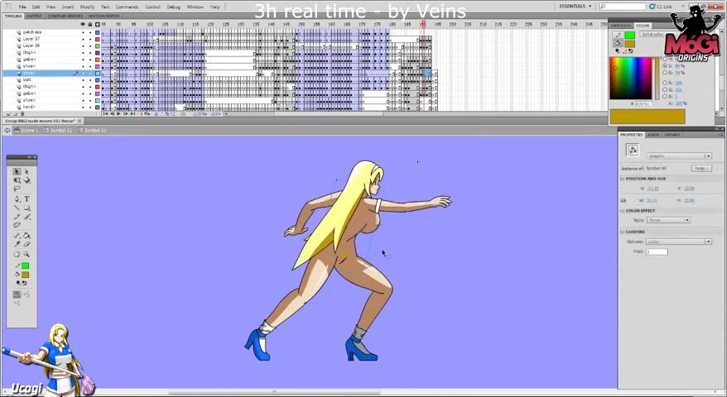The image size is (727, 397).
Task: Collapse the Position and Size section
Action: (623, 179)
